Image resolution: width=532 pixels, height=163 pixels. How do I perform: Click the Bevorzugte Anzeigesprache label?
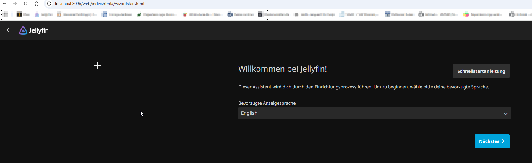click(x=267, y=103)
